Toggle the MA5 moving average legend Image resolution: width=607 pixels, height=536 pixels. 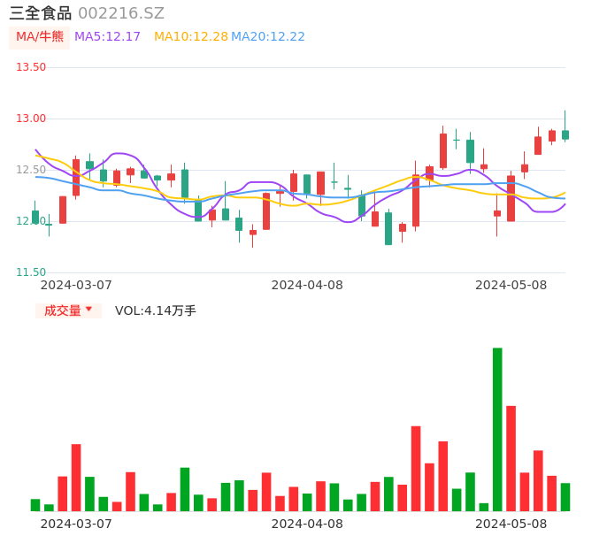(107, 37)
